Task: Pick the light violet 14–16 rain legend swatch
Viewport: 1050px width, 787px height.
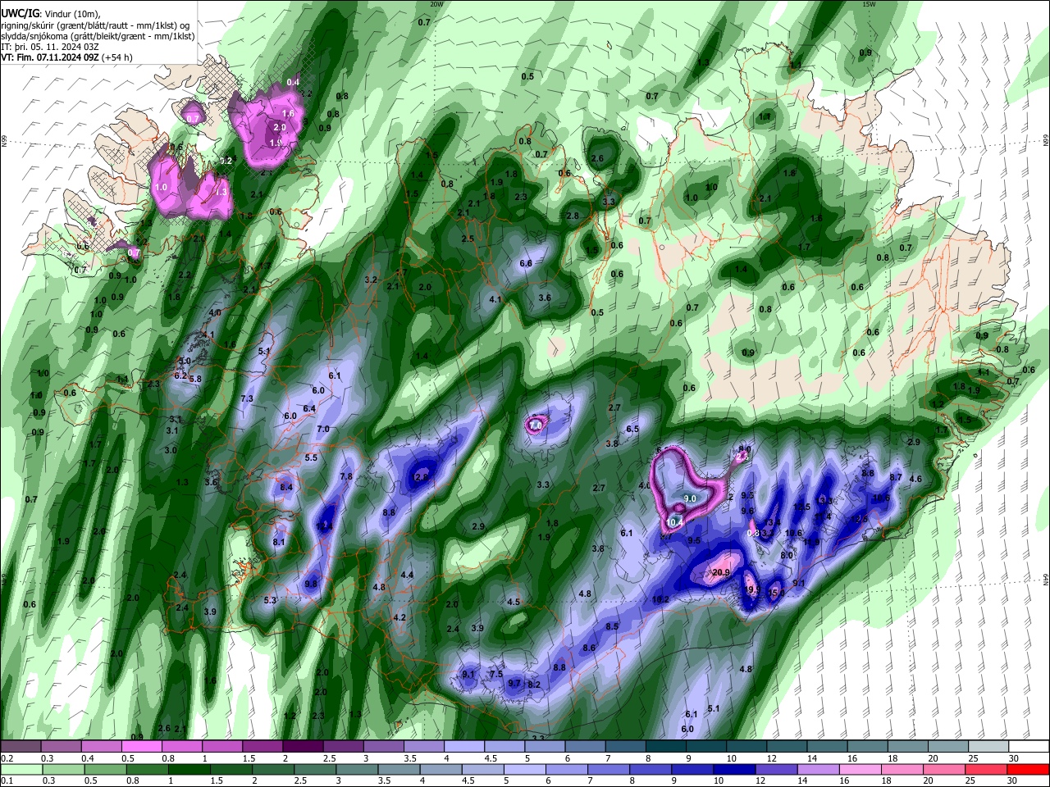Action: (x=819, y=769)
